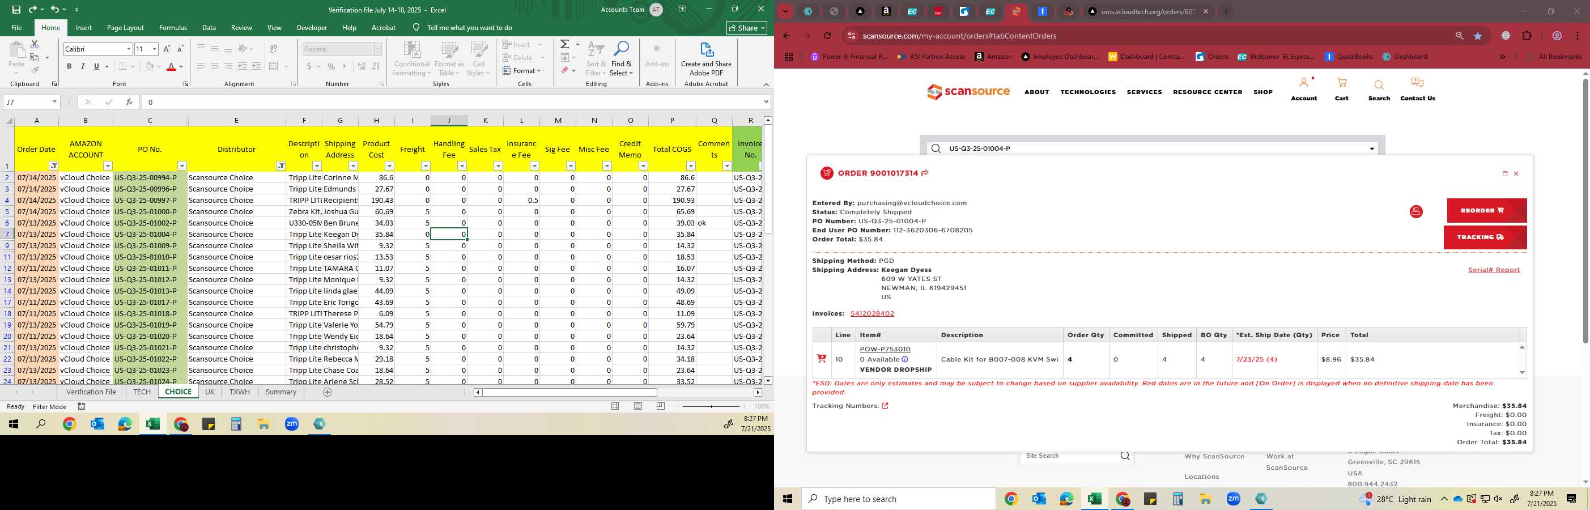1590x510 pixels.
Task: Toggle Bold formatting in Excel
Action: pyautogui.click(x=69, y=67)
